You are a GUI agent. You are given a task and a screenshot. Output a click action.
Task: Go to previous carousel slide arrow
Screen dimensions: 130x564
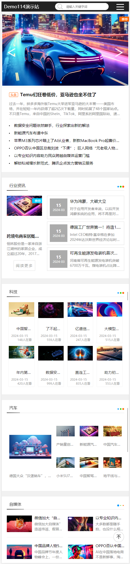[12, 52]
